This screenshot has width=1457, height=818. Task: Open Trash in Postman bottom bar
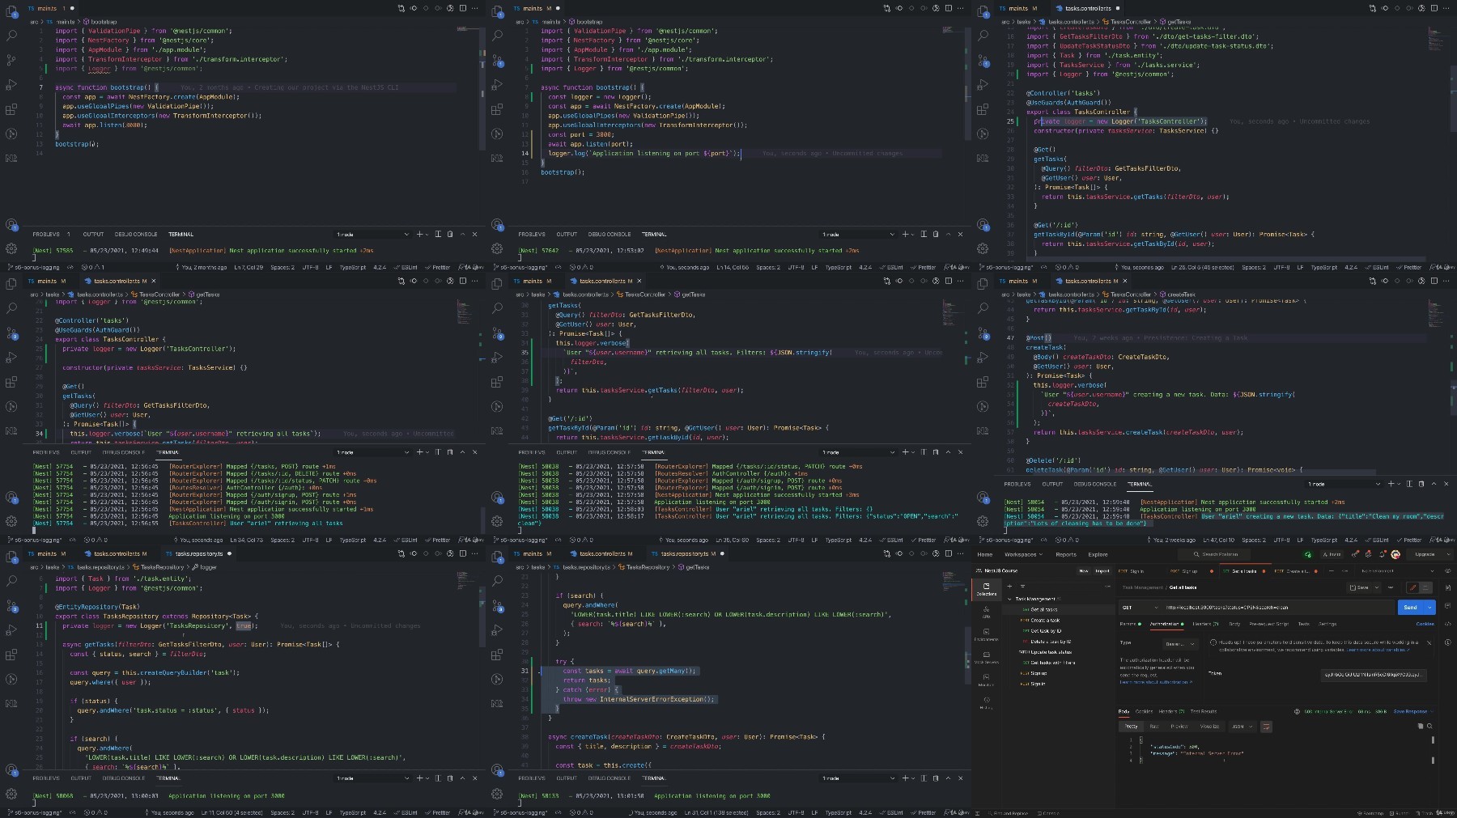click(x=1425, y=813)
